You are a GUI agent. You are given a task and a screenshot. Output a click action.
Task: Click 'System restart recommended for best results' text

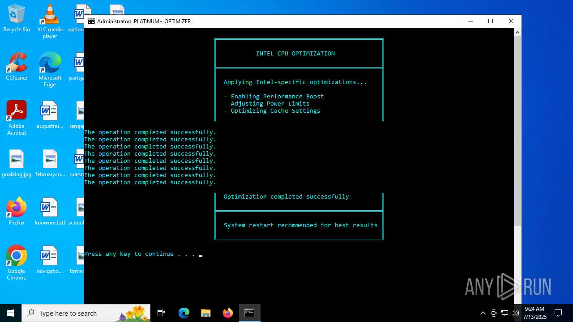(300, 225)
